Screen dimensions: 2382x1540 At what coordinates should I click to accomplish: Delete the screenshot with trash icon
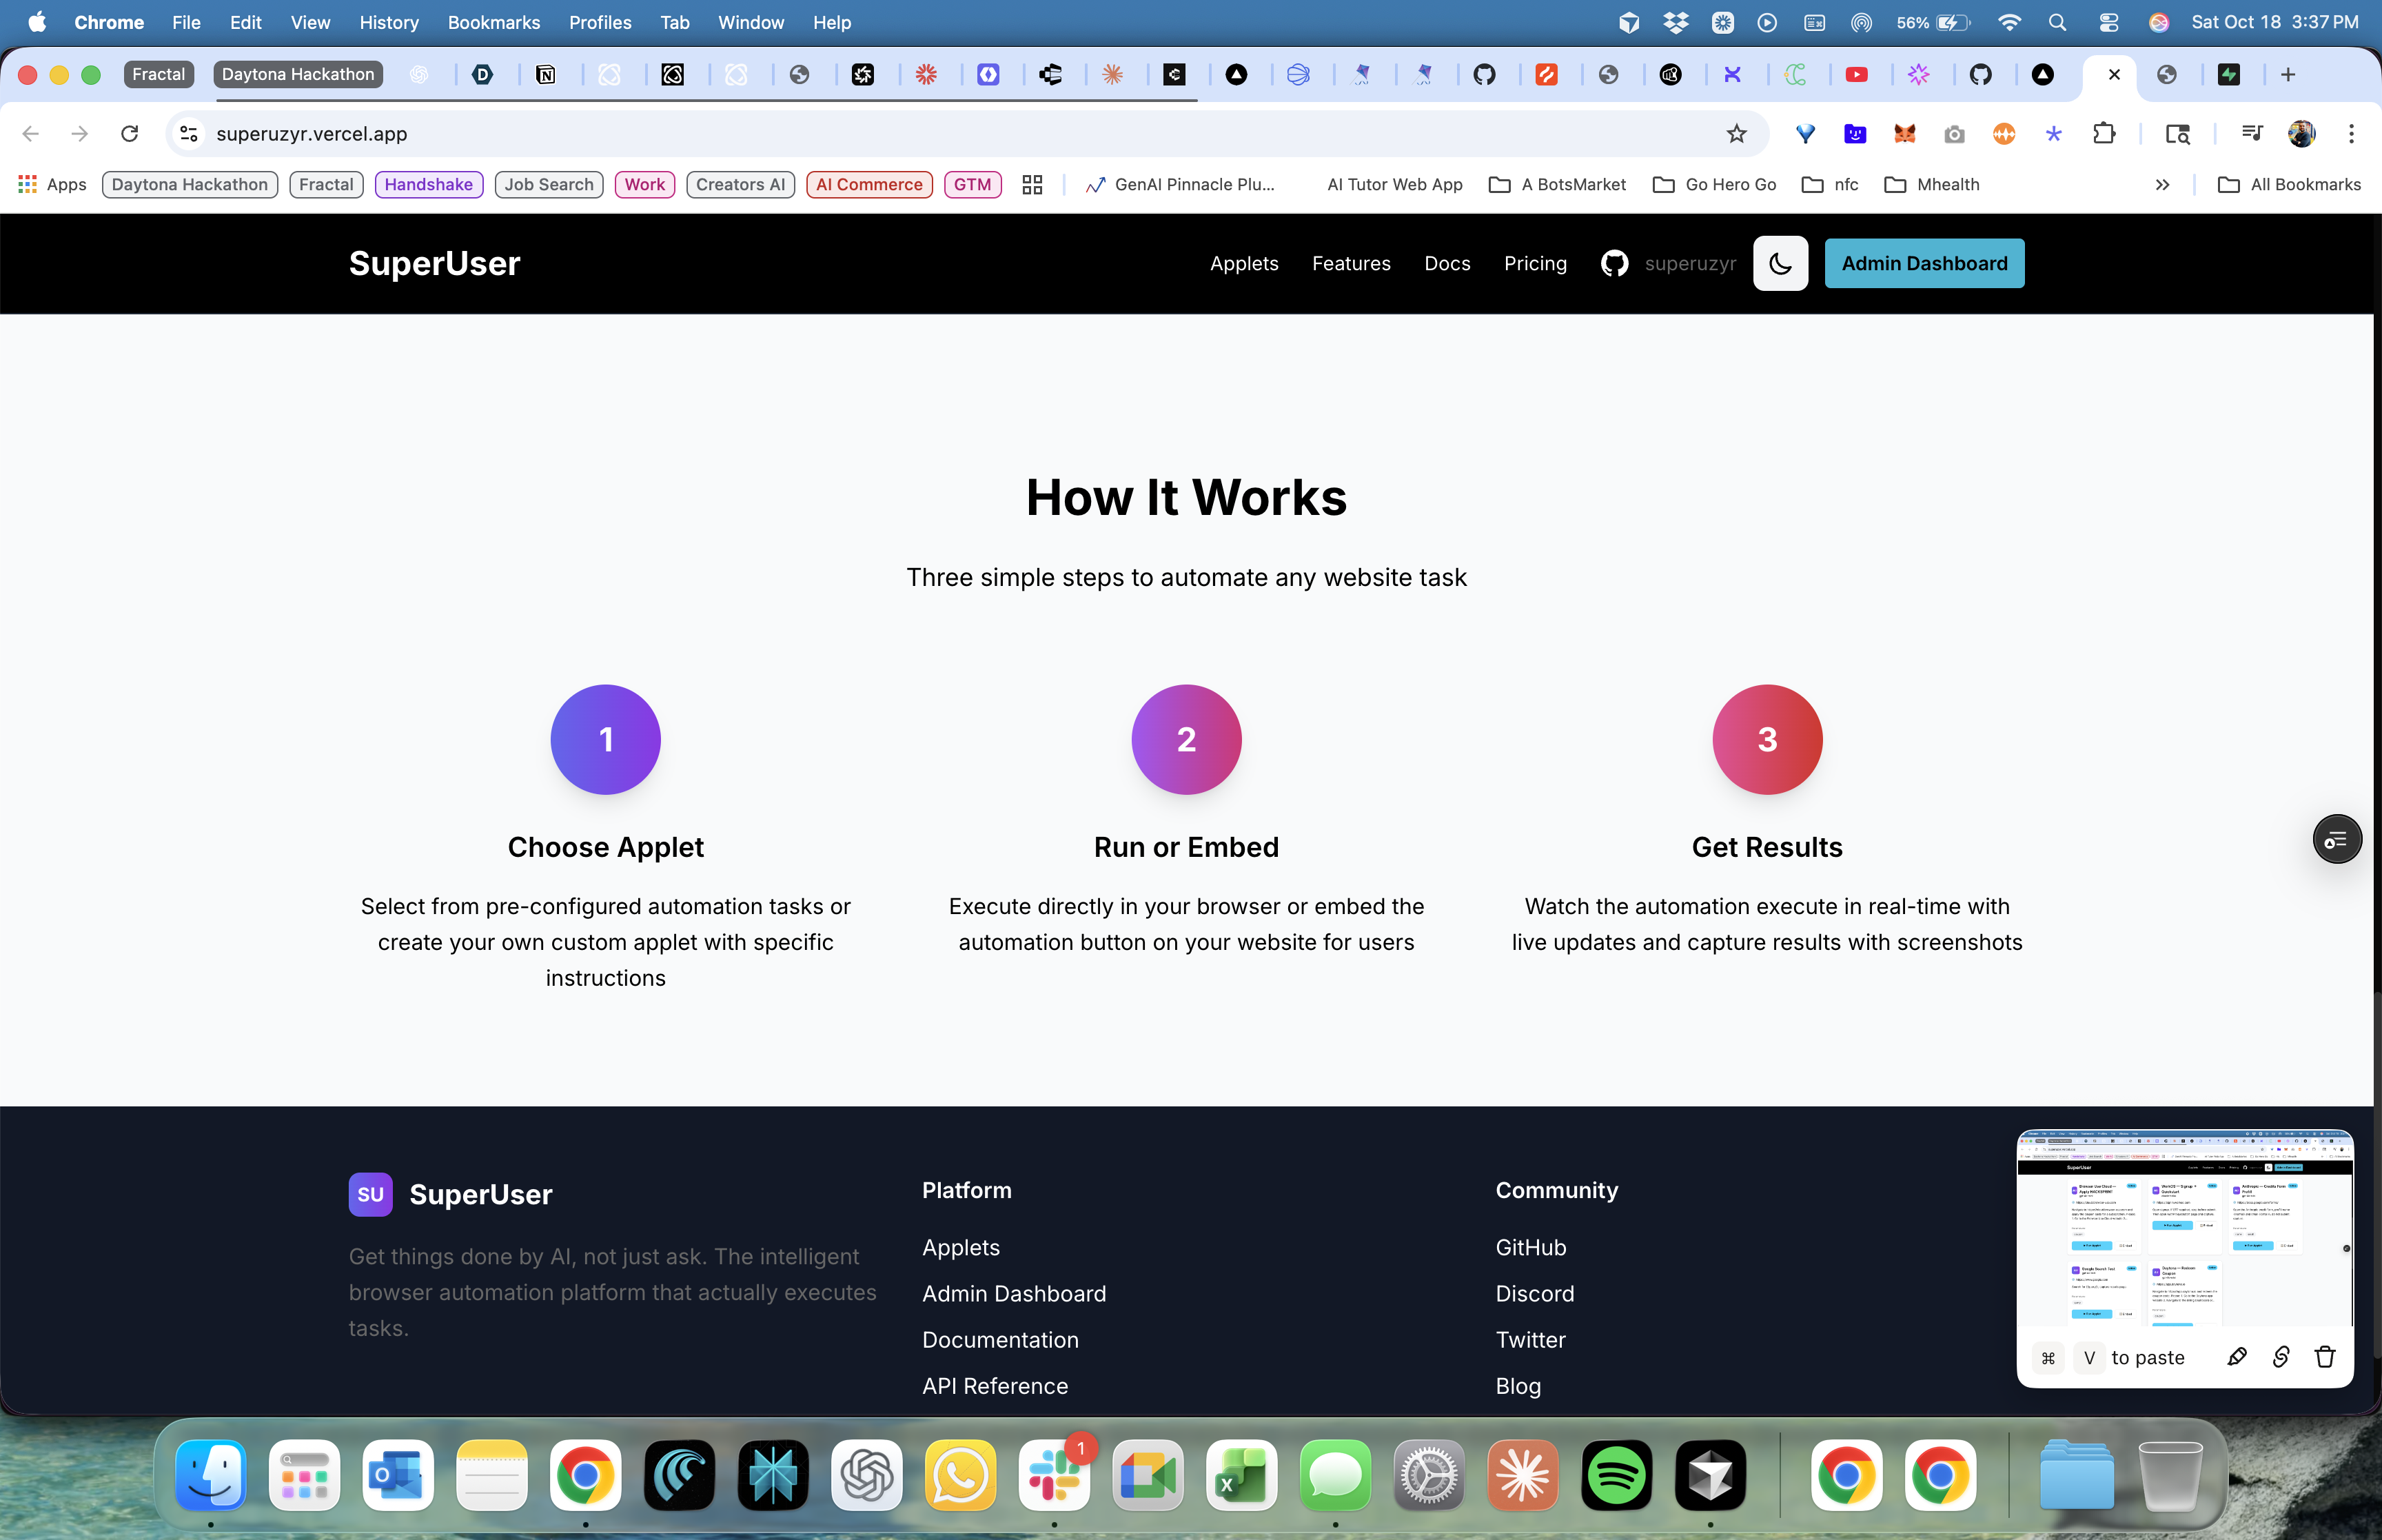pyautogui.click(x=2324, y=1357)
